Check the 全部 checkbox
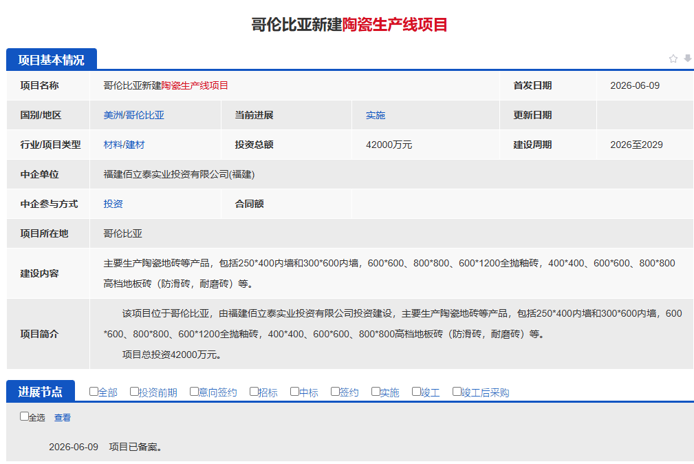The height and width of the screenshot is (464, 694). 94,391
